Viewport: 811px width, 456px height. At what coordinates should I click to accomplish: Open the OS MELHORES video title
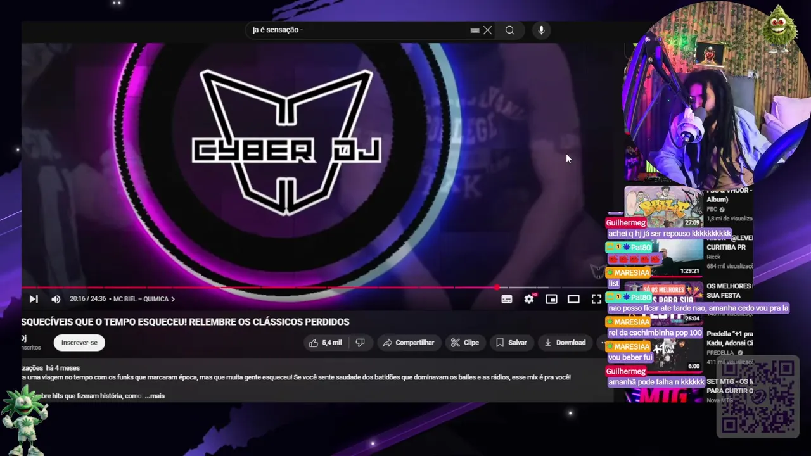pyautogui.click(x=729, y=290)
